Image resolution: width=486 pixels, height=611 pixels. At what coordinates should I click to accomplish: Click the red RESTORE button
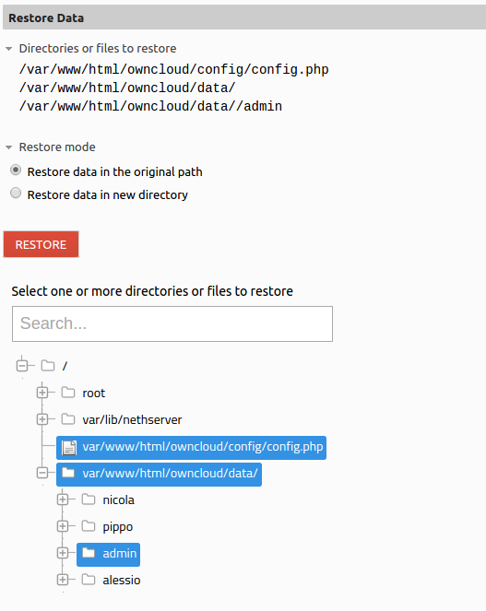41,244
